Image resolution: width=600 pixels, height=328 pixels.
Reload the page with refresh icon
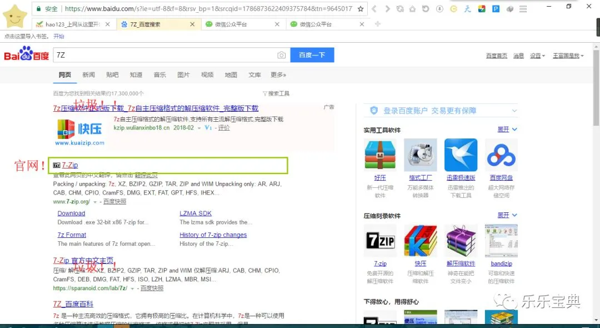tap(400, 8)
